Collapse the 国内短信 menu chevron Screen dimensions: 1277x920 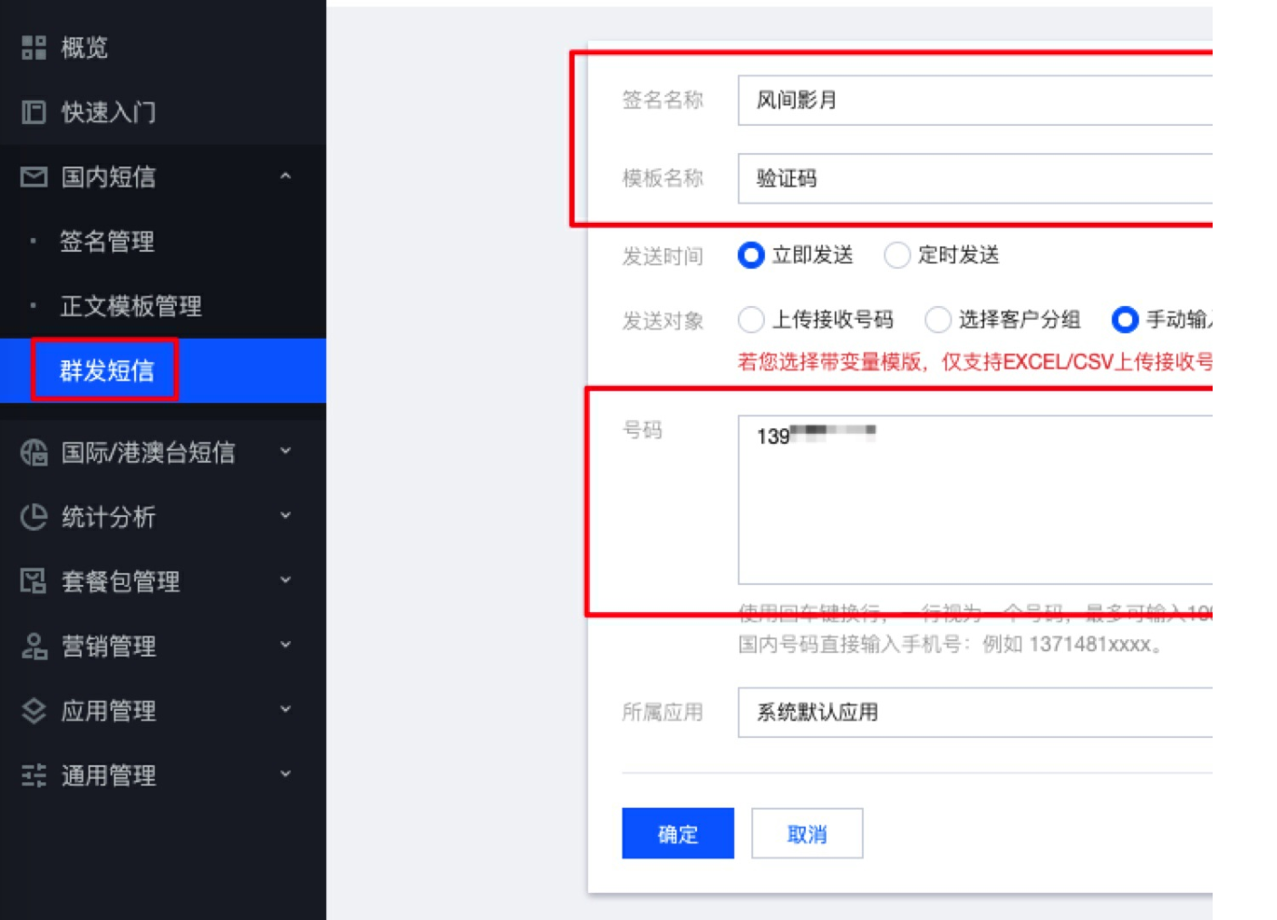[285, 177]
